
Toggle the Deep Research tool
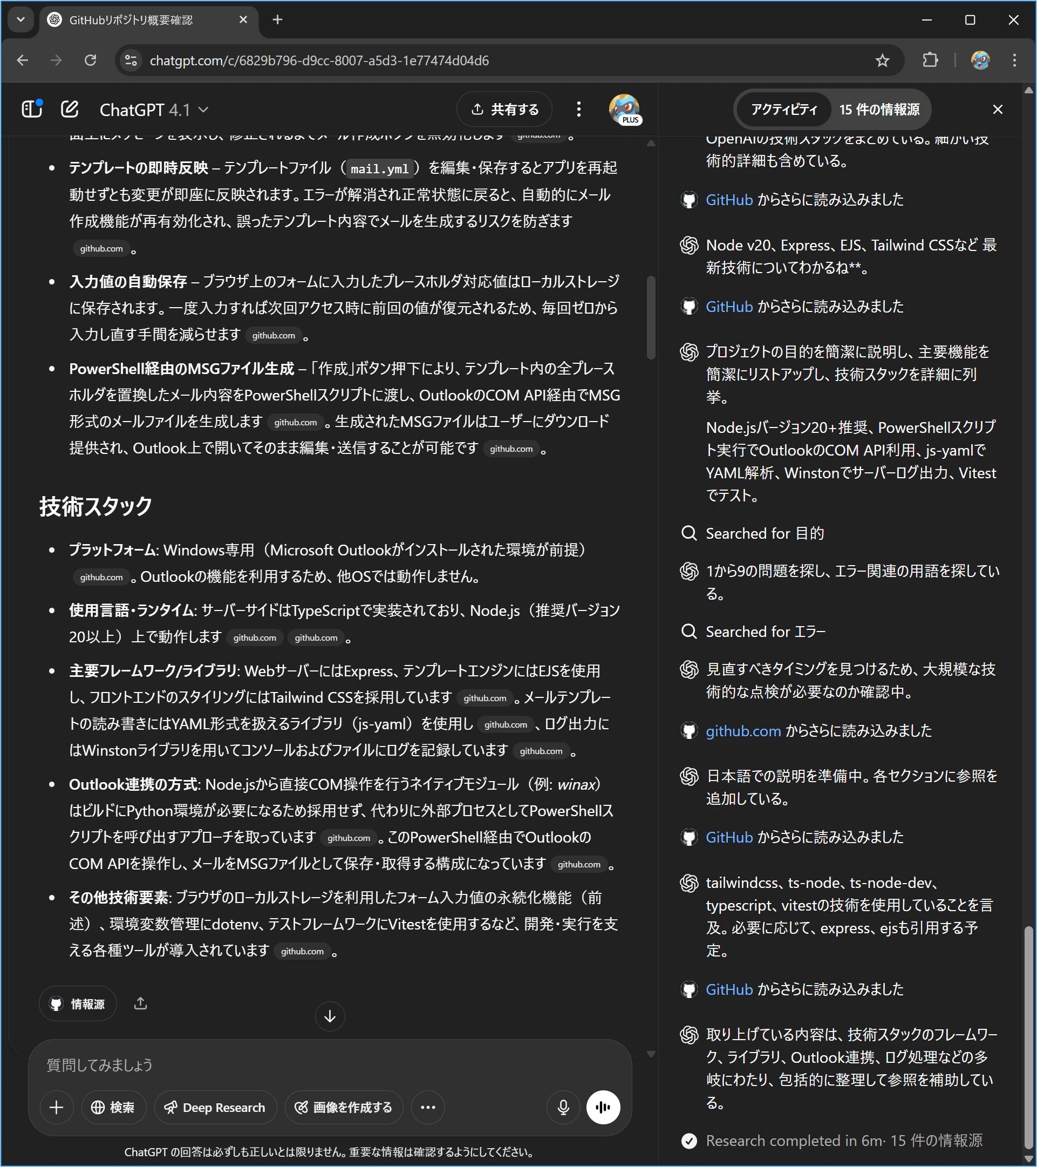click(215, 1108)
